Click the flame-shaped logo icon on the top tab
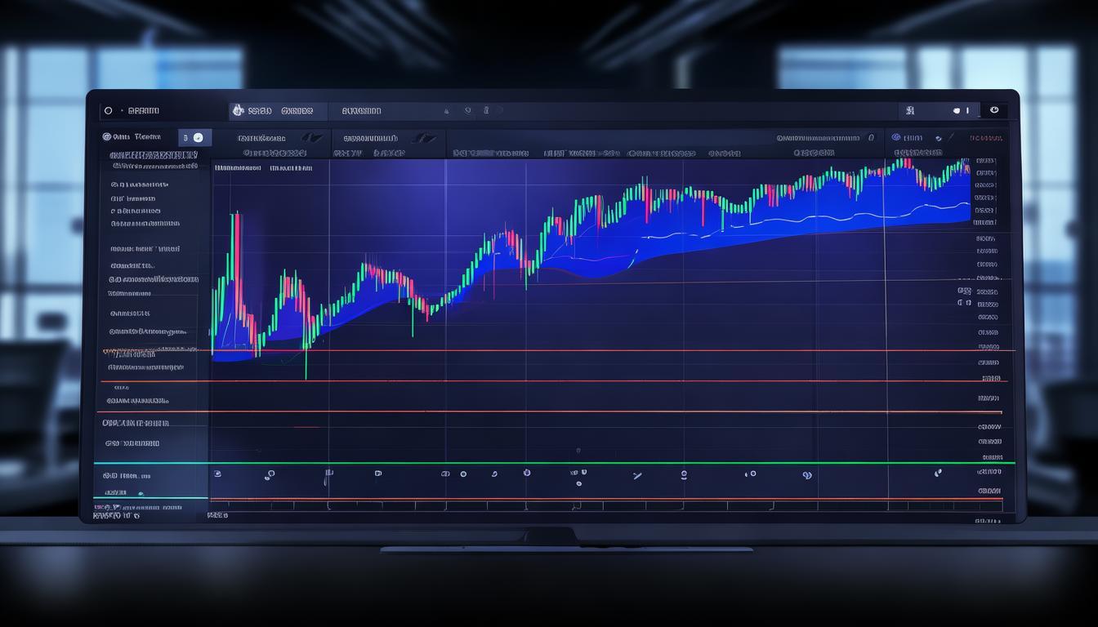The image size is (1098, 627). pos(238,110)
